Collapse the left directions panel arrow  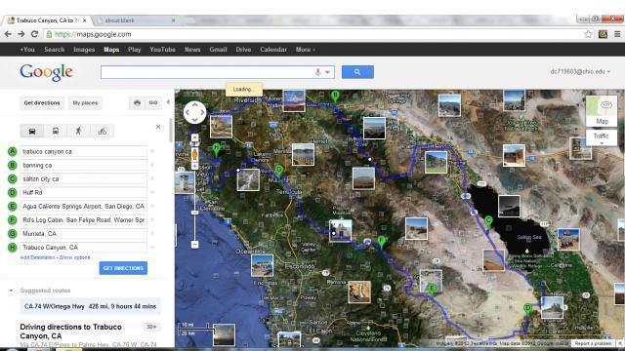(x=168, y=102)
